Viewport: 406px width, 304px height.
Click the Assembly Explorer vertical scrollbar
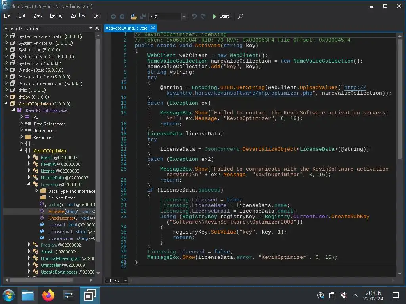click(98, 140)
